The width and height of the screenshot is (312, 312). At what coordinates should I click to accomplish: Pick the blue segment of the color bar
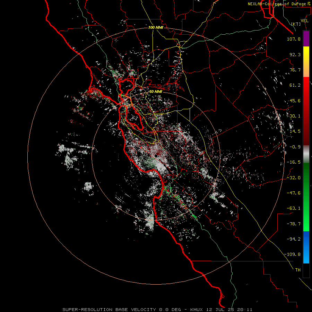[x=306, y=247]
